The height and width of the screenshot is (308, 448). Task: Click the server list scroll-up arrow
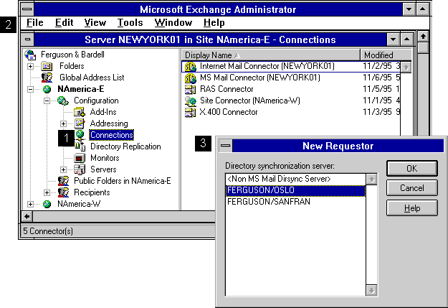[x=371, y=179]
